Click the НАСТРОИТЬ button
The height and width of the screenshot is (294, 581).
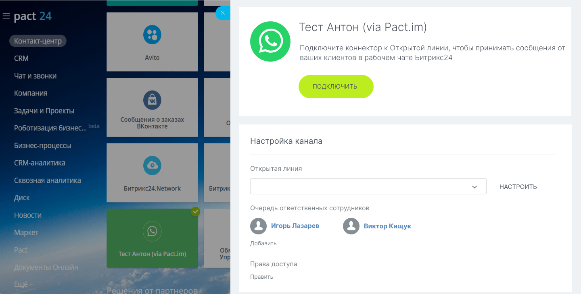coord(518,187)
